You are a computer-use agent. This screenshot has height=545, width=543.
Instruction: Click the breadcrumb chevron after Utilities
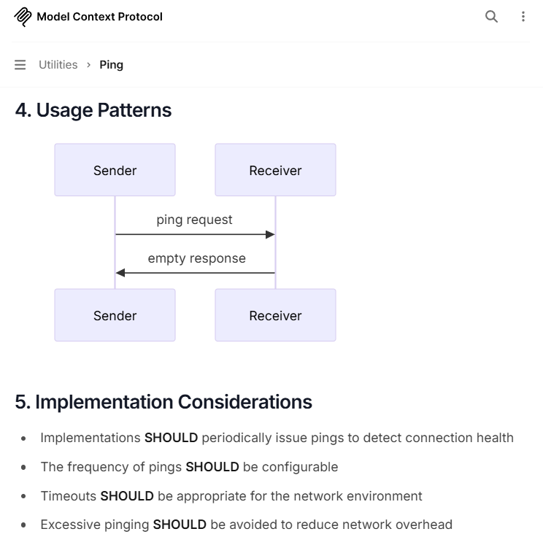pyautogui.click(x=88, y=65)
